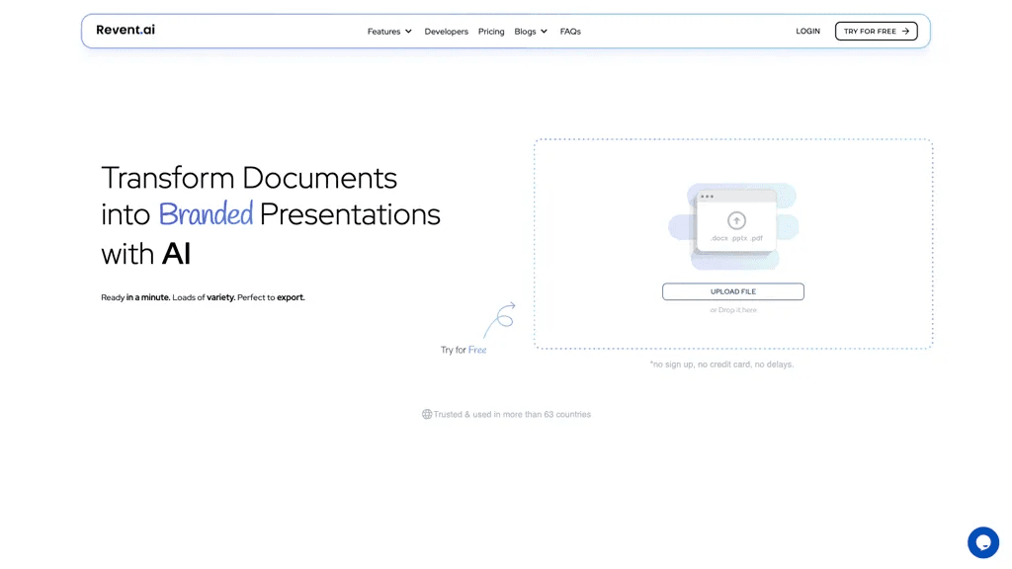Viewport: 1012px width, 569px height.
Task: Click the '*no sign up, no credit card' note
Action: [721, 365]
